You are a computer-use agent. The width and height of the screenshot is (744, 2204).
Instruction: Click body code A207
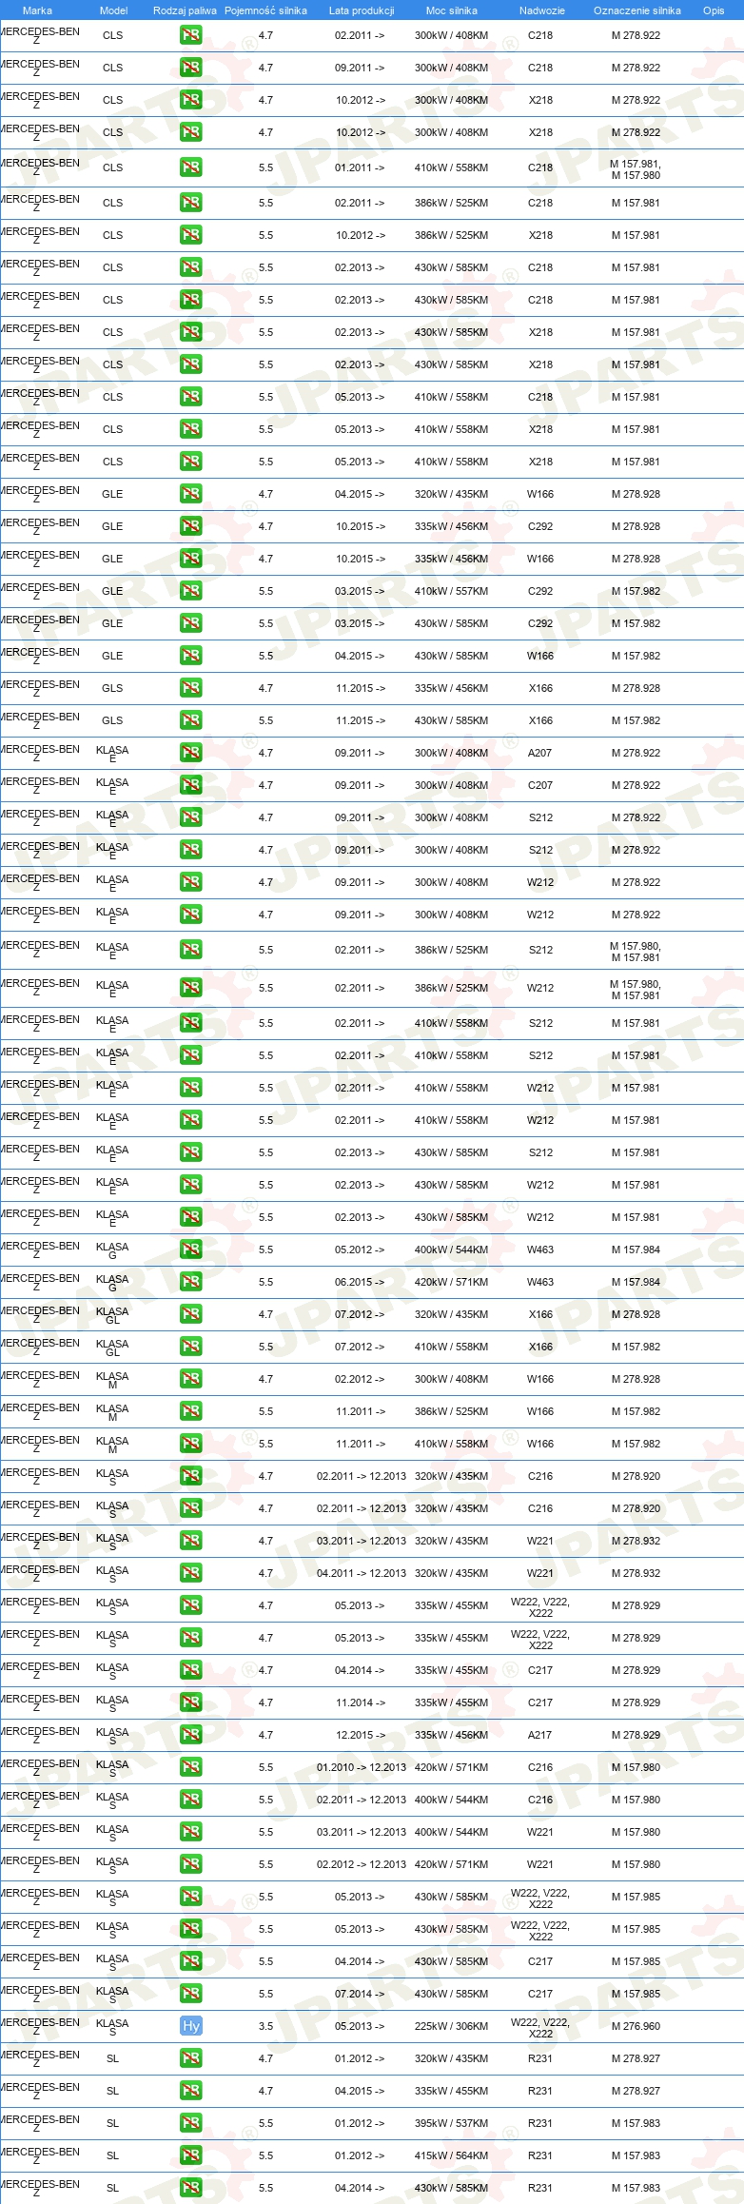[540, 753]
